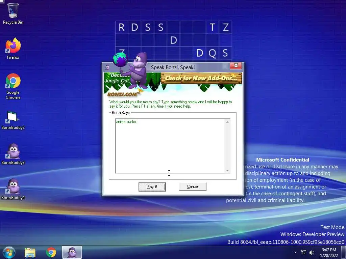Cancel the Speak Bonzi dialog
This screenshot has height=259, width=346.
pos(193,186)
